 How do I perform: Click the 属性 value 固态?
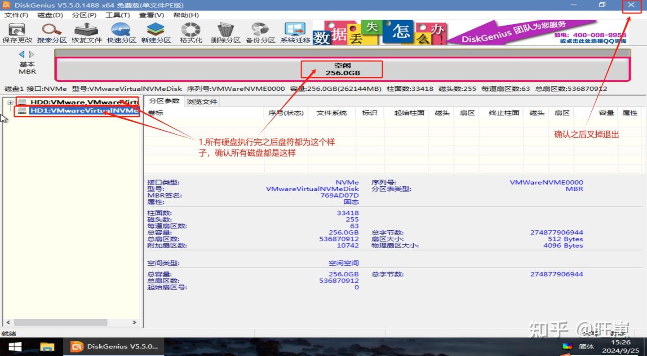click(351, 202)
